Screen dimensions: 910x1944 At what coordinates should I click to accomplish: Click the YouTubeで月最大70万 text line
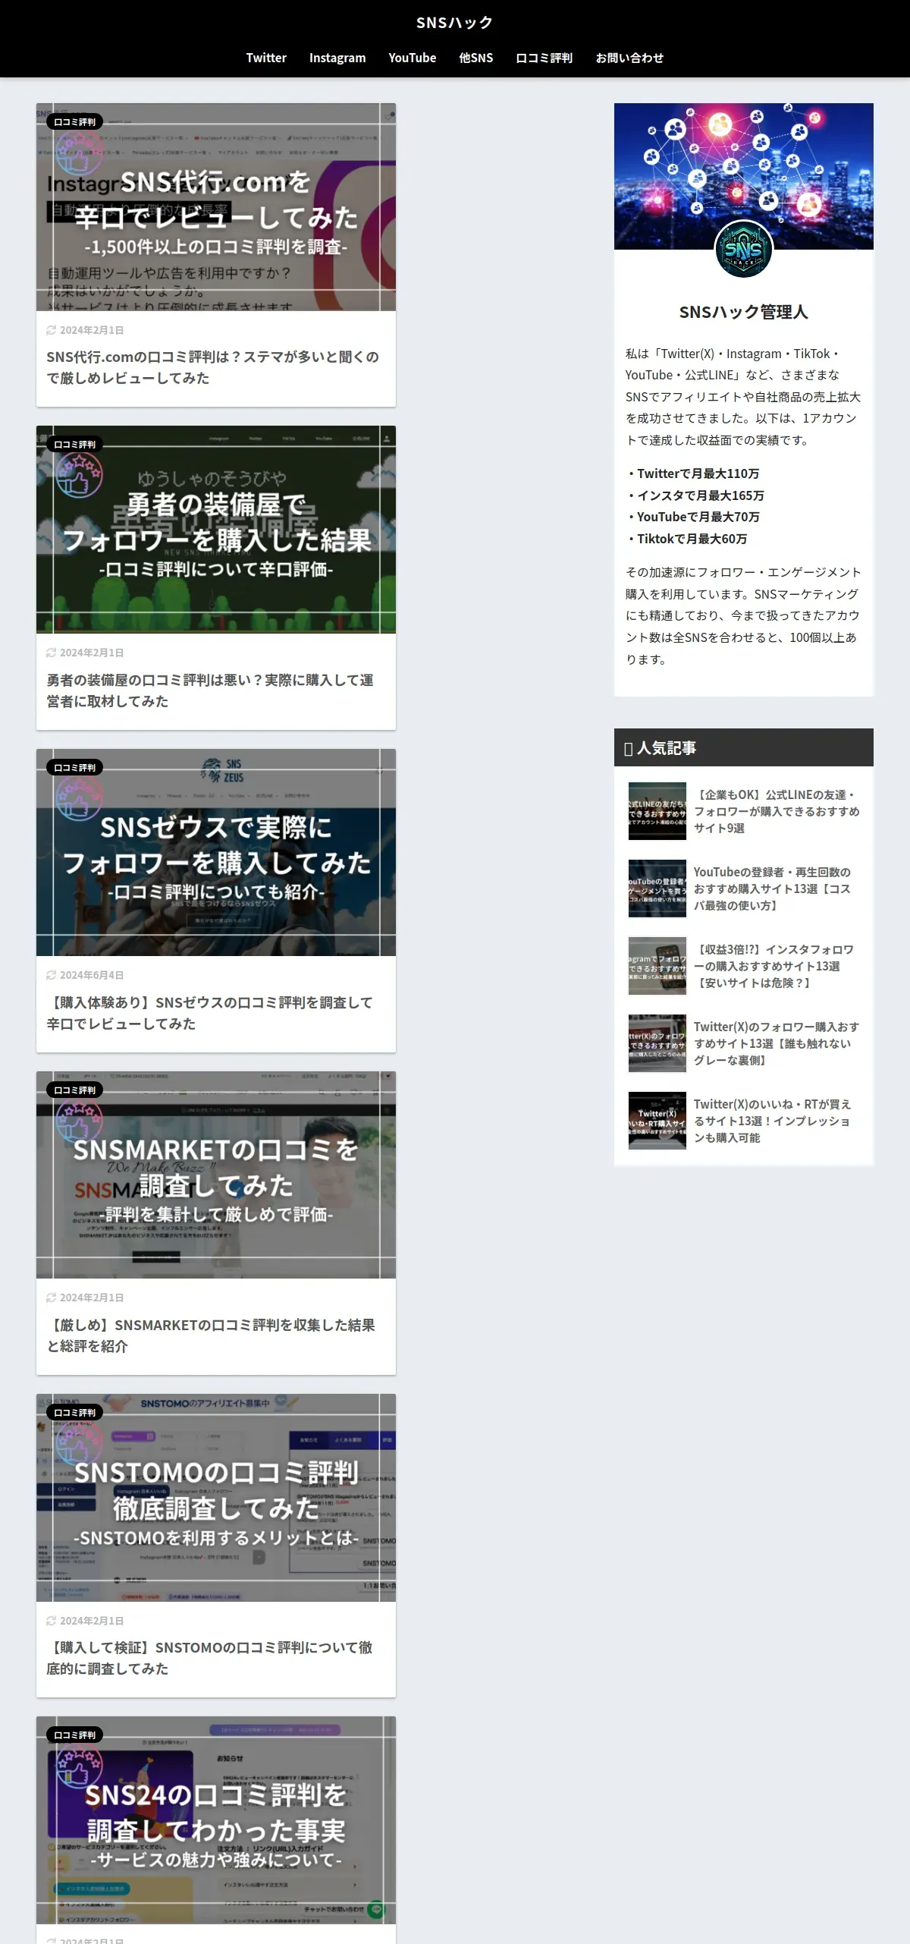693,517
